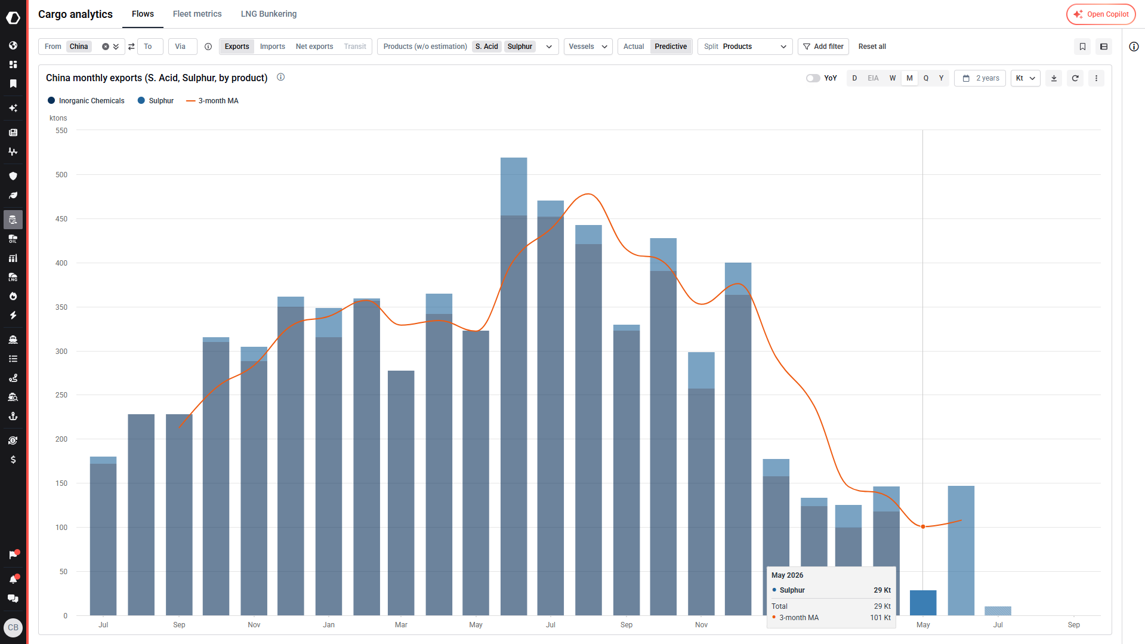
Task: Open the flame gas icon in sidebar
Action: pyautogui.click(x=13, y=296)
